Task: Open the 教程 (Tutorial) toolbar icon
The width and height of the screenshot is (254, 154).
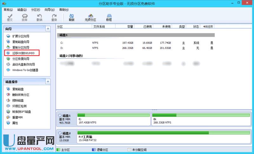Action: (x=109, y=17)
